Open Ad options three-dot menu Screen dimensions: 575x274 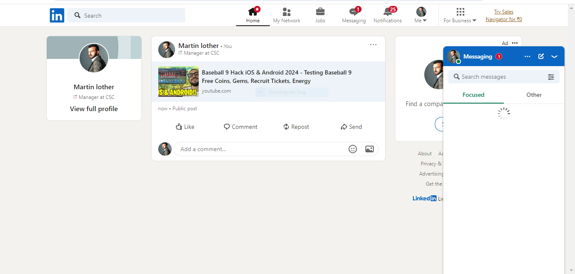515,43
